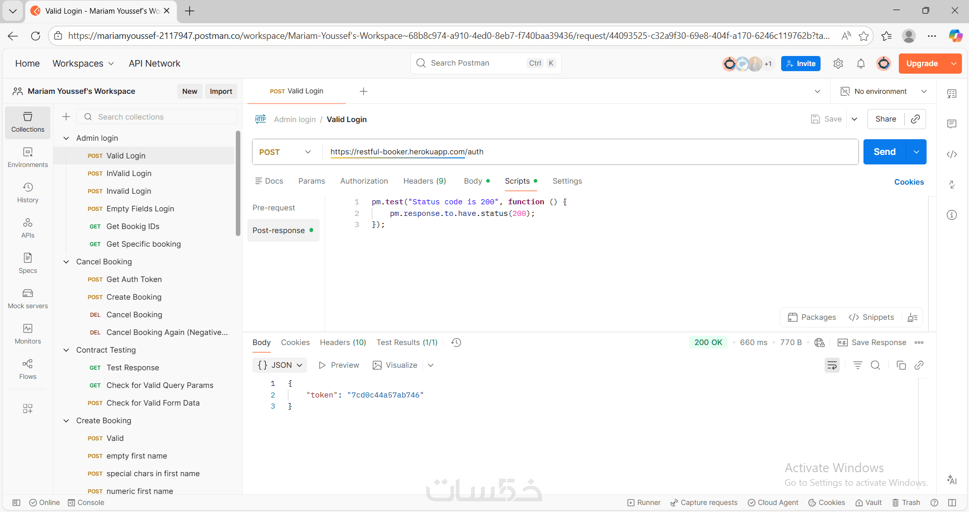969x512 pixels.
Task: Open the Specs sidebar panel
Action: tap(28, 264)
